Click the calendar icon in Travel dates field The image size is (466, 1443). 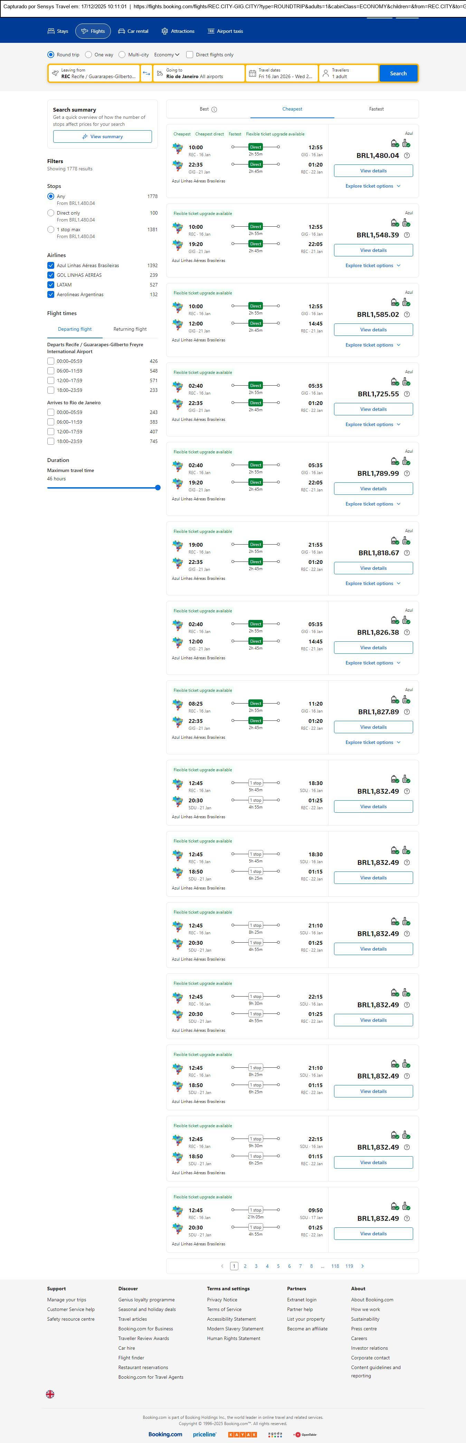click(x=252, y=73)
